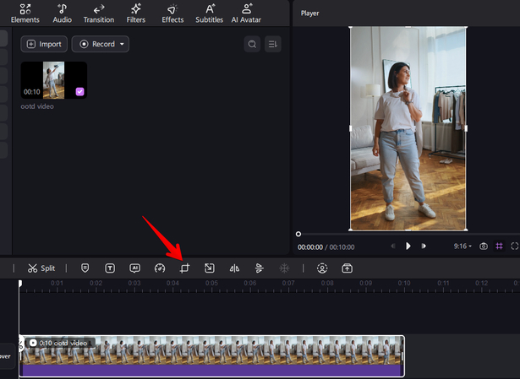Open the media sort options menu
This screenshot has height=379, width=520.
pyautogui.click(x=272, y=44)
